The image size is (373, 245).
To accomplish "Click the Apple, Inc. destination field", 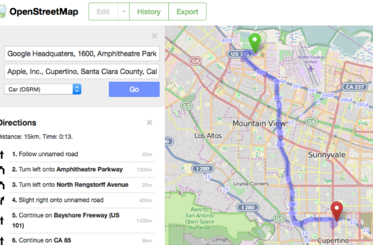I will [82, 72].
